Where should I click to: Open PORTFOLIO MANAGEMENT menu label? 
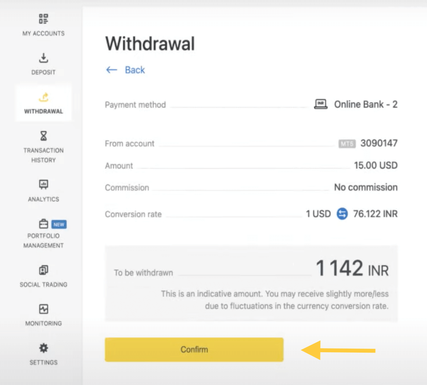43,241
